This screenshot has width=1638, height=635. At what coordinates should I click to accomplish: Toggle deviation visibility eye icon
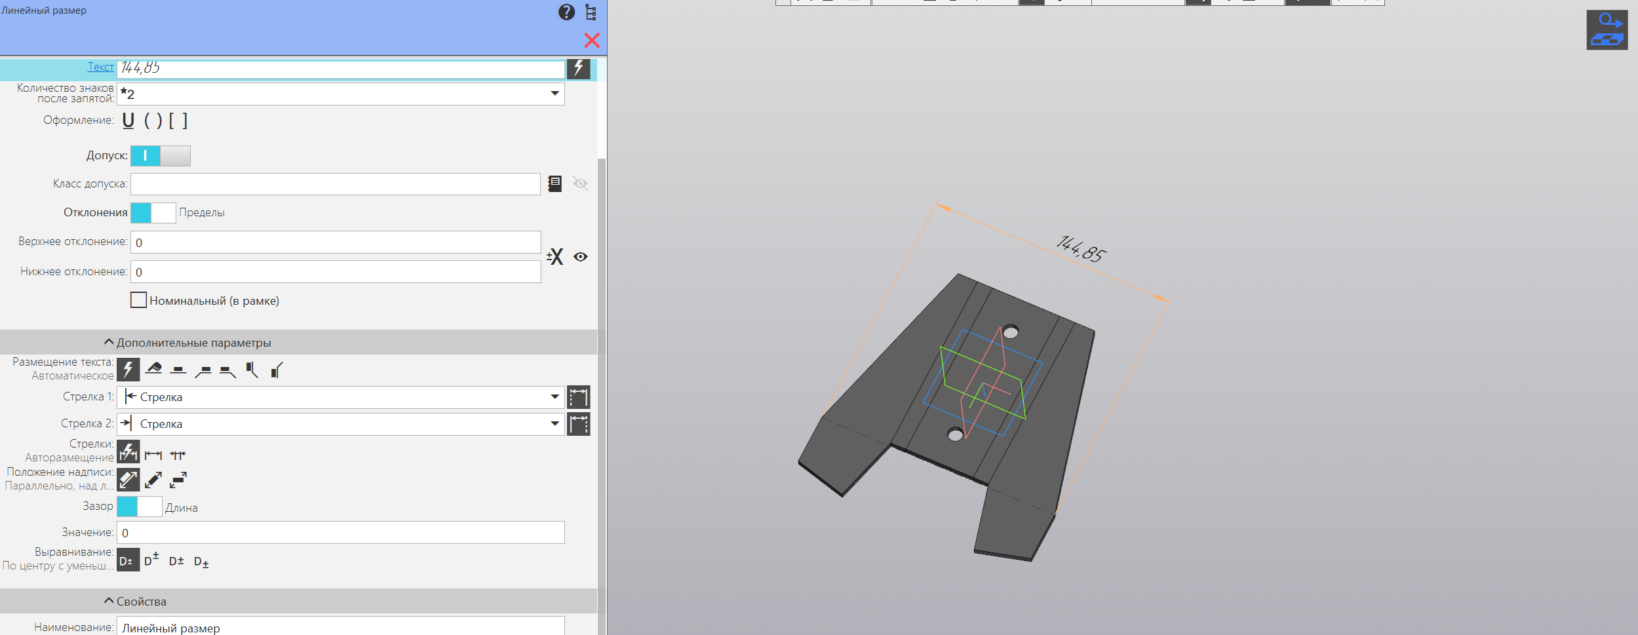tap(581, 257)
